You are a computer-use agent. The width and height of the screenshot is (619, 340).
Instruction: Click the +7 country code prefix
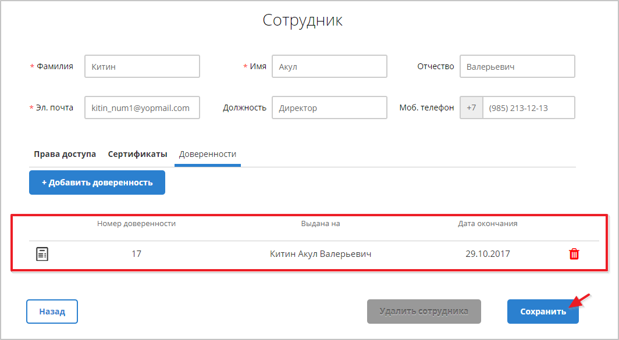click(471, 108)
